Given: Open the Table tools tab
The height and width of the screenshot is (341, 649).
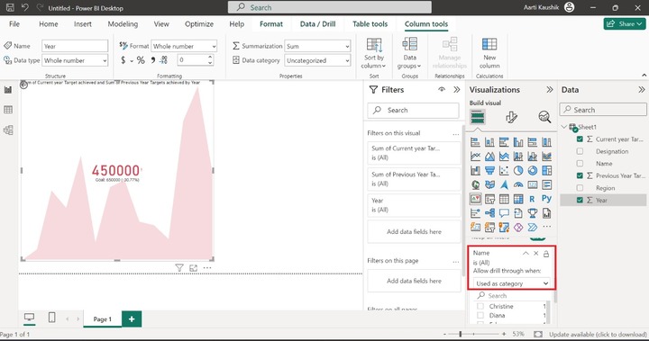Looking at the screenshot, I should point(370,24).
